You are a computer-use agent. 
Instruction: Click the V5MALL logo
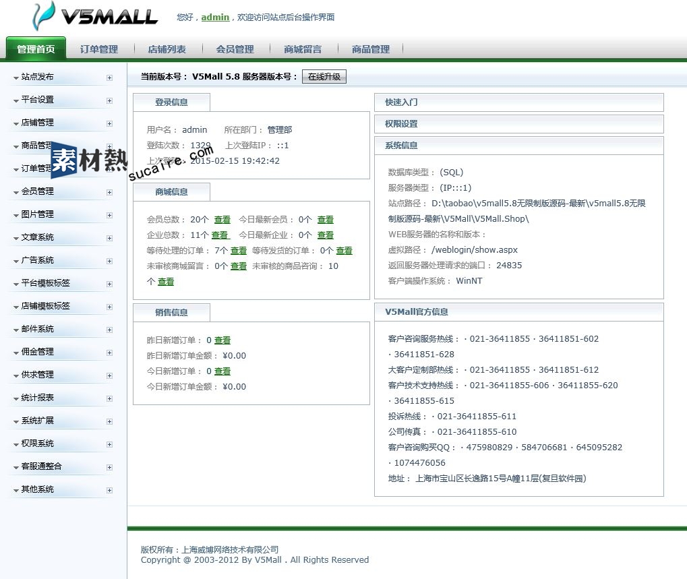[x=95, y=17]
